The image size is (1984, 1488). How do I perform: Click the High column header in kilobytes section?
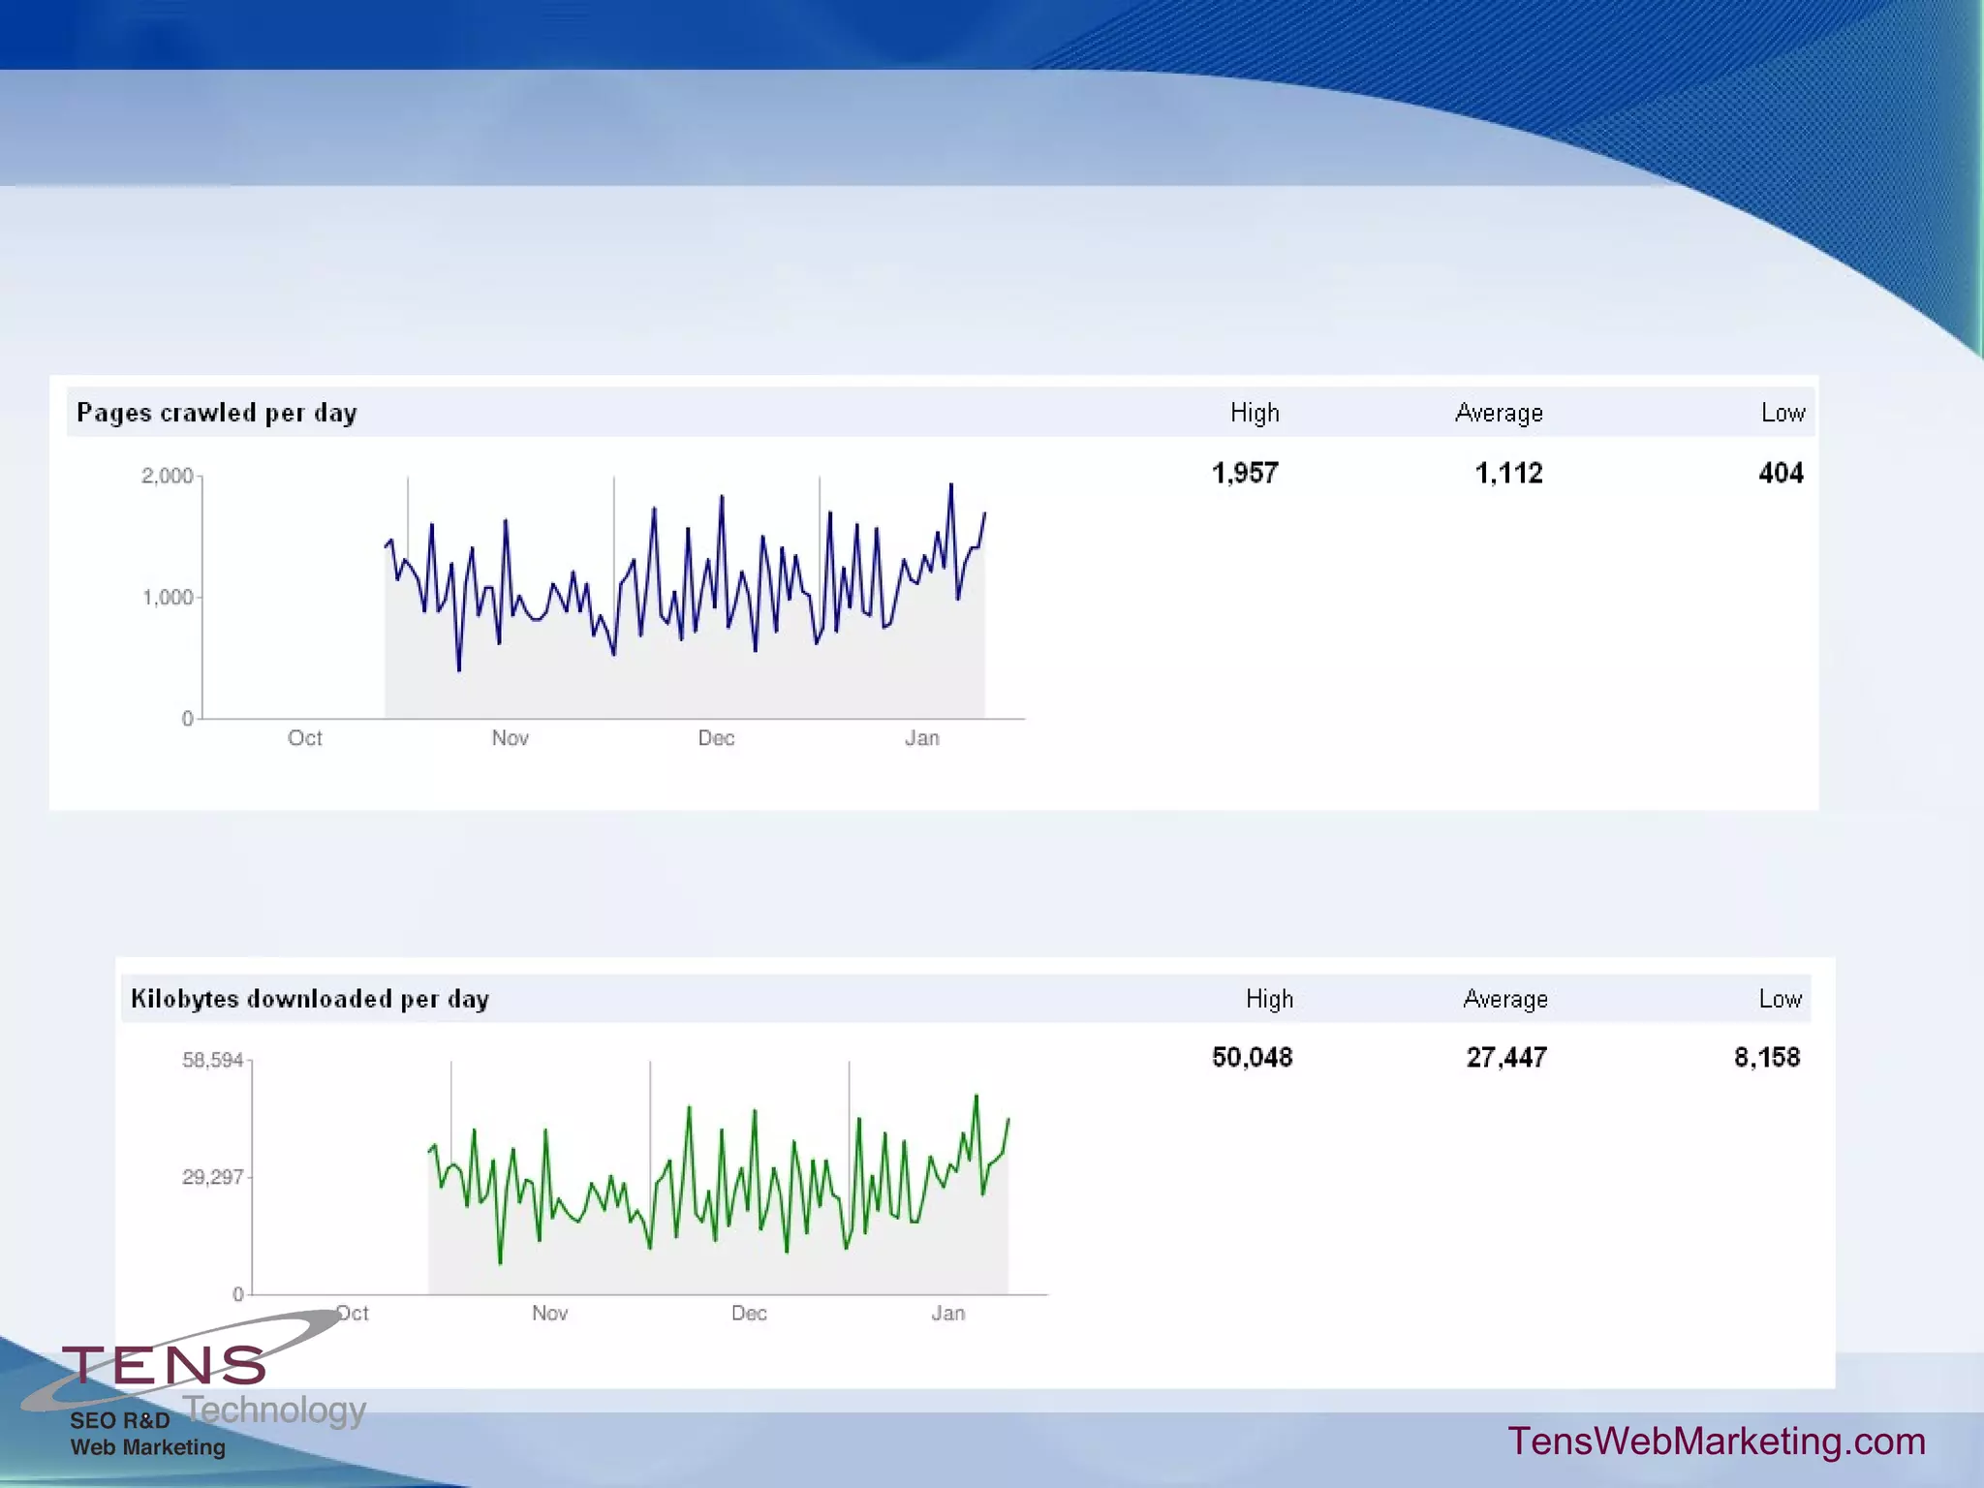point(1269,999)
